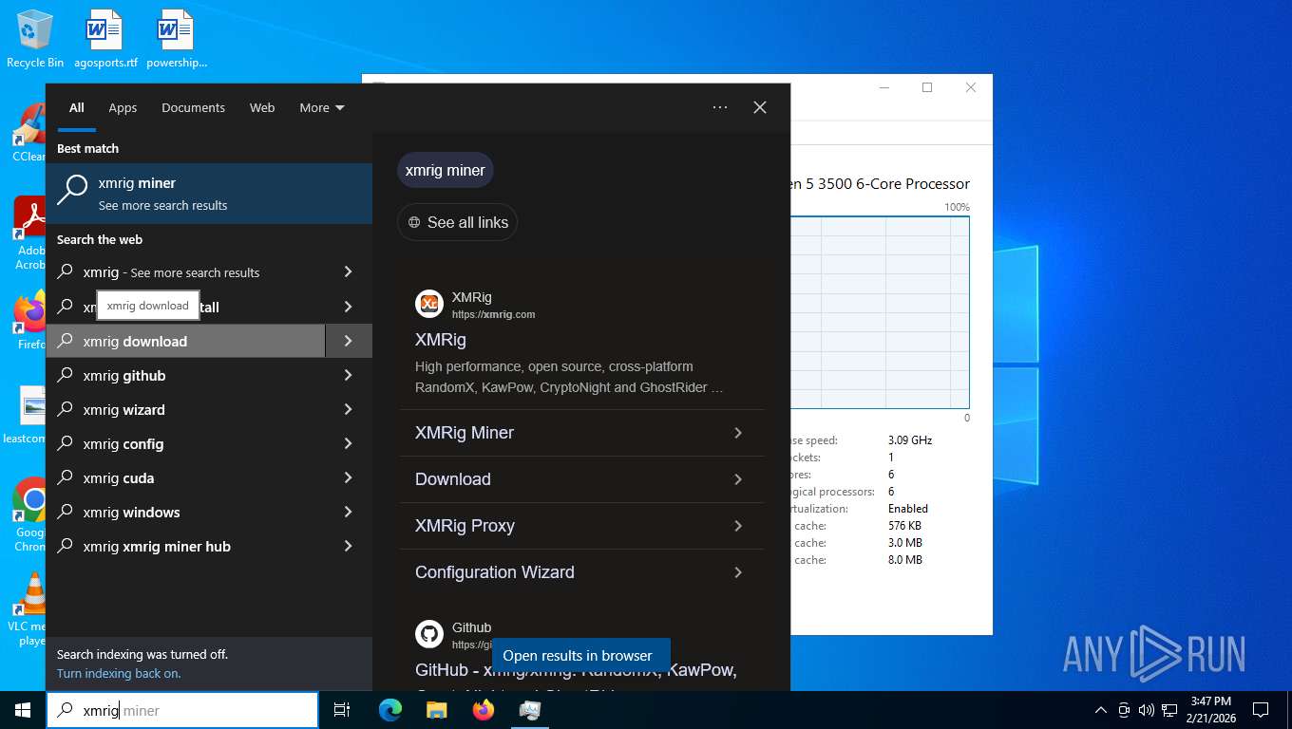Click the Github logo icon in results
The image size is (1292, 729).
(x=429, y=634)
